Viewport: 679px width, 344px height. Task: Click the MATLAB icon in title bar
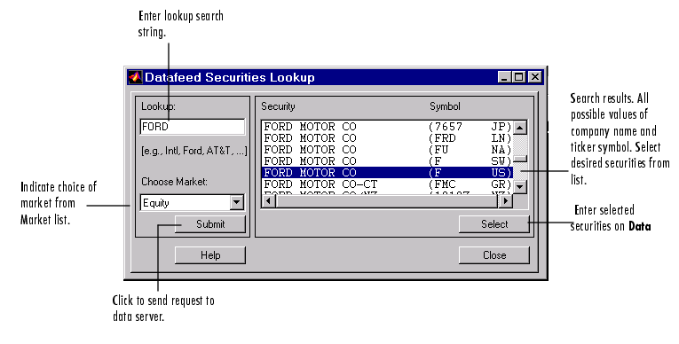click(x=135, y=77)
